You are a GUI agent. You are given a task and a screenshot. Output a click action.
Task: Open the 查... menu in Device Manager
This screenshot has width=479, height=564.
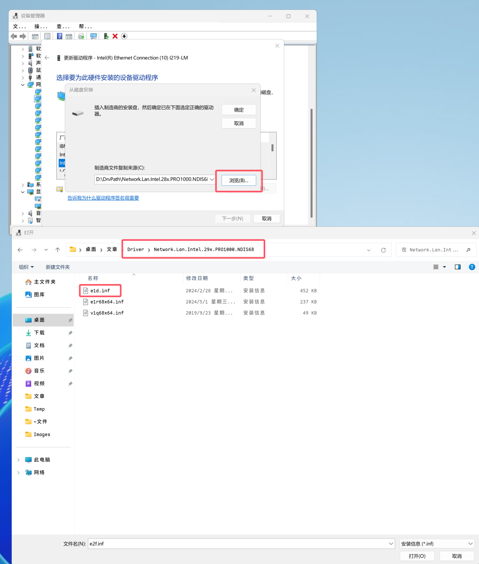point(63,26)
